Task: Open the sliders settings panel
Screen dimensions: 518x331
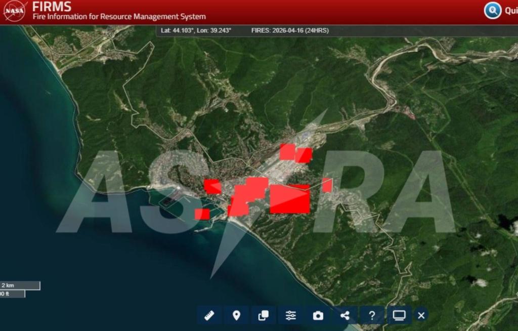Action: [291, 315]
